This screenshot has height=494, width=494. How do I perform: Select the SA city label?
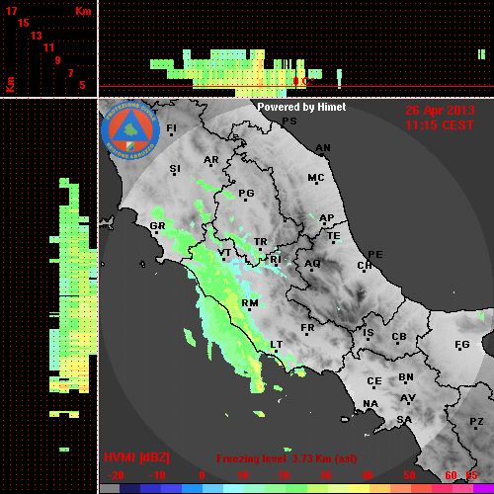[x=404, y=420]
